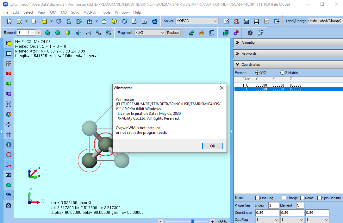Click OK in the Winmostar dialog
Screen dimensions: 343x223
tap(213, 146)
